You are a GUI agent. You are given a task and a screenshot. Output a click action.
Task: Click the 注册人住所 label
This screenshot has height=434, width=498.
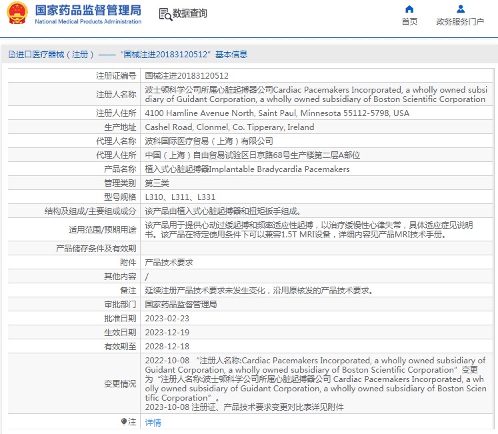(x=116, y=113)
